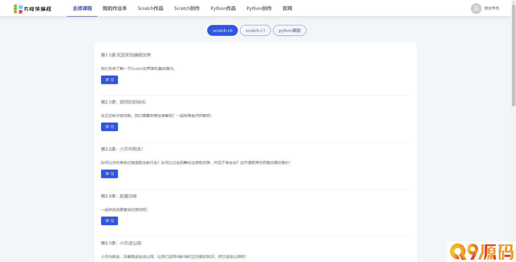Select the title 第2.3课：拓展训练
The width and height of the screenshot is (516, 262).
[119, 196]
